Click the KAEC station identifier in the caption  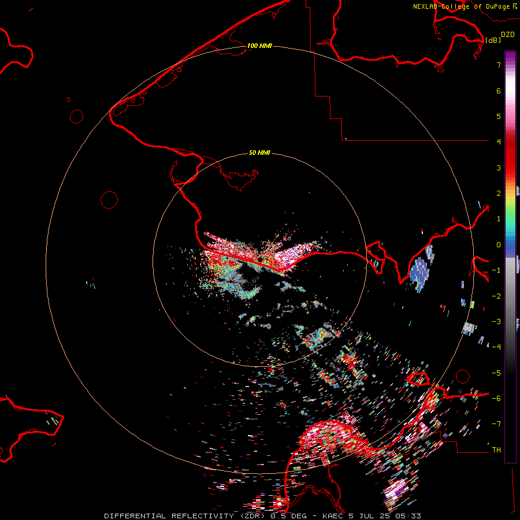(x=333, y=516)
